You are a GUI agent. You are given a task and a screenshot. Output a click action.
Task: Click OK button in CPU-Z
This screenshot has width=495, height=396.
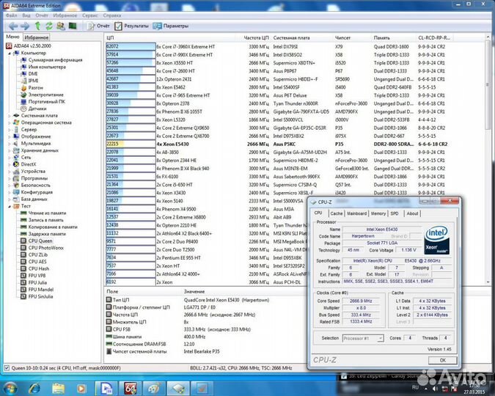443,360
